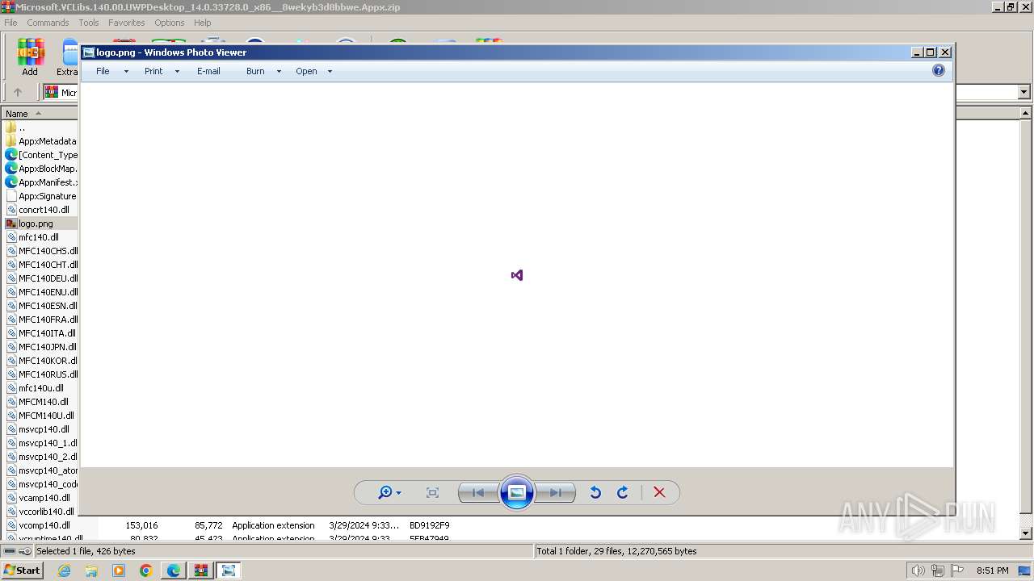The image size is (1034, 581).
Task: Select MFC140DEU.dll in file list
Action: (x=41, y=278)
